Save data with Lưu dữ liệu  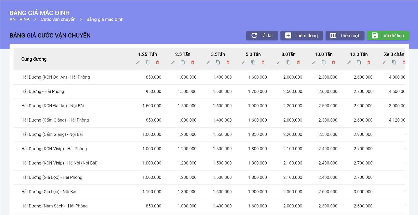point(388,36)
